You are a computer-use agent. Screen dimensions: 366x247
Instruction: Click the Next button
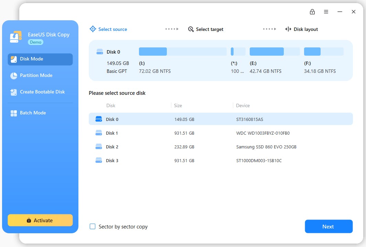tap(328, 226)
